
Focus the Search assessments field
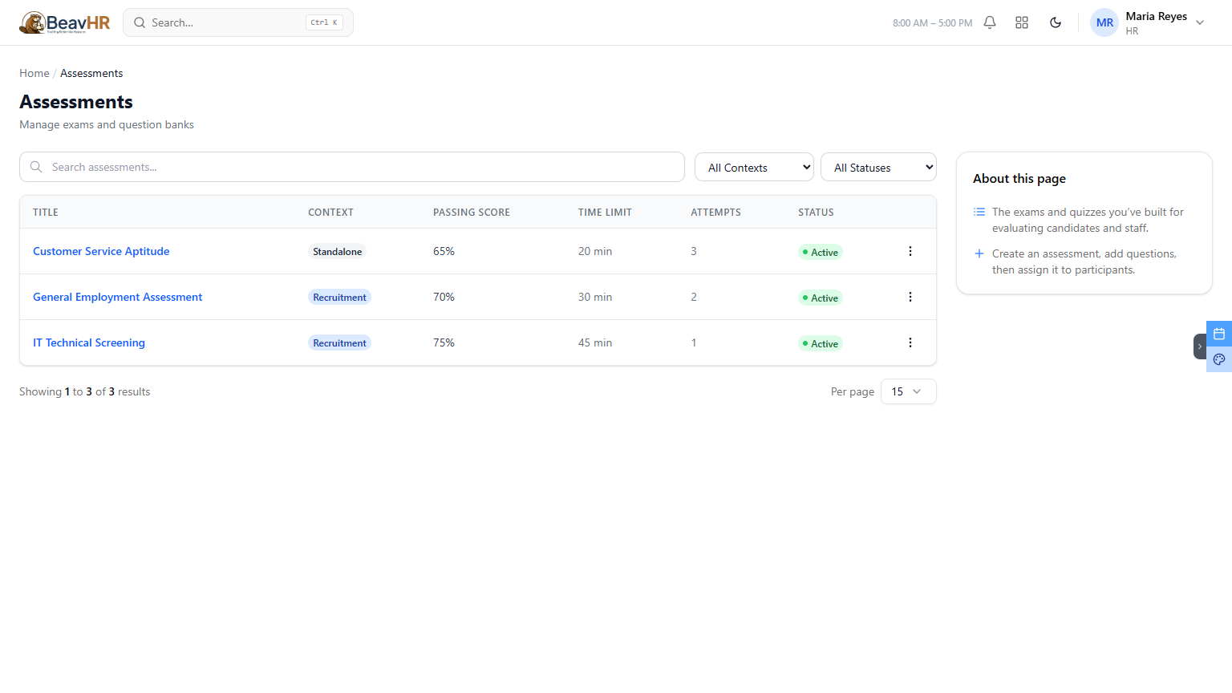[x=352, y=167]
